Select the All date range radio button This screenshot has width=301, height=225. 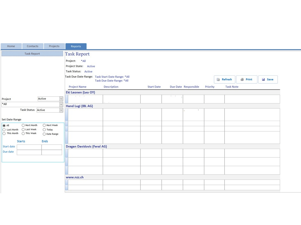pos(4,125)
